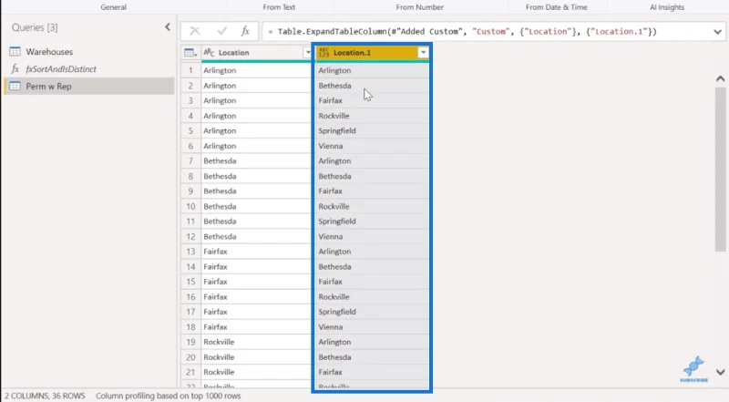Select row number 7 in the grid
The width and height of the screenshot is (729, 402).
(x=190, y=161)
